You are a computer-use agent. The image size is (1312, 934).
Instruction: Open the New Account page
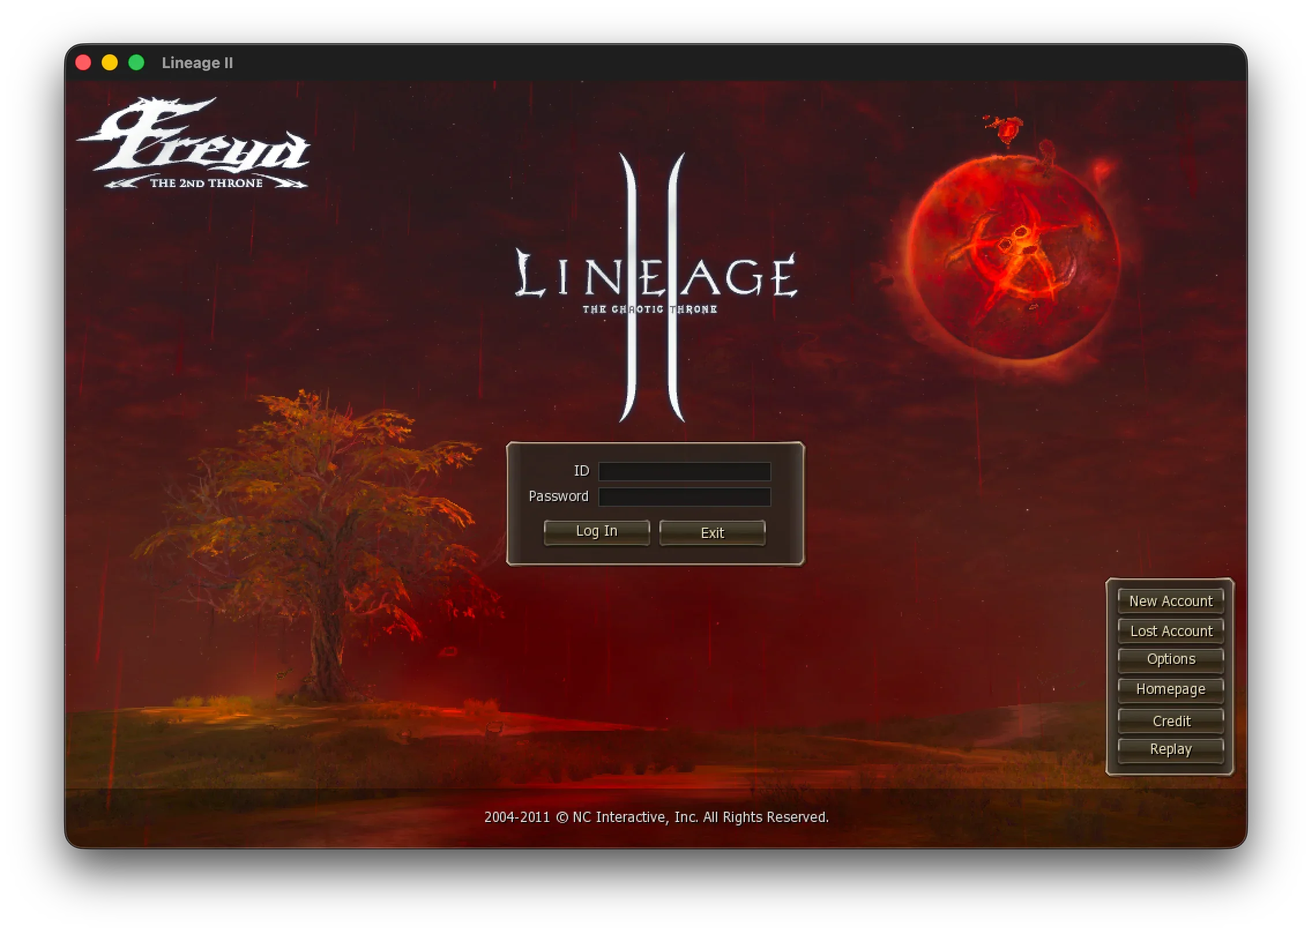[x=1171, y=602]
